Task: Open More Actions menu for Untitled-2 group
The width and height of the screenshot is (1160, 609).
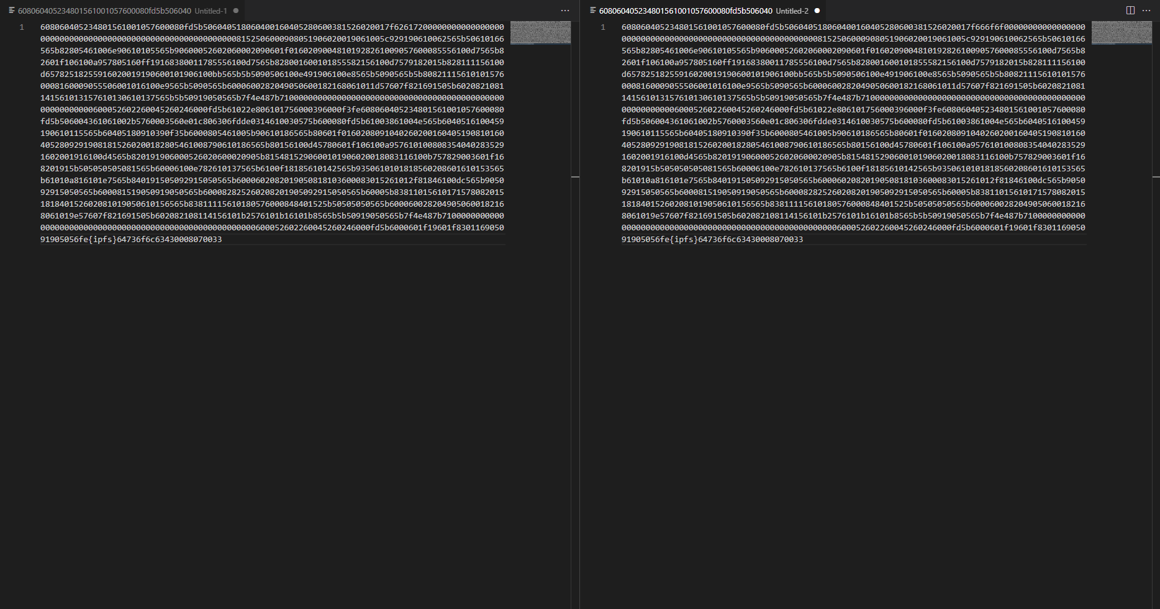Action: [x=1146, y=11]
